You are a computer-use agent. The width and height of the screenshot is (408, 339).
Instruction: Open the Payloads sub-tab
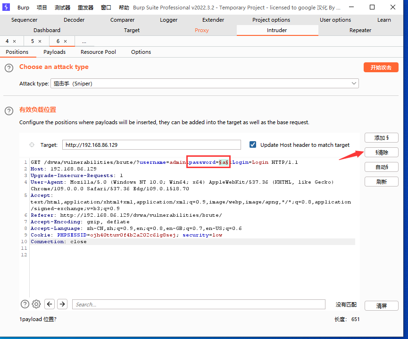[x=54, y=52]
